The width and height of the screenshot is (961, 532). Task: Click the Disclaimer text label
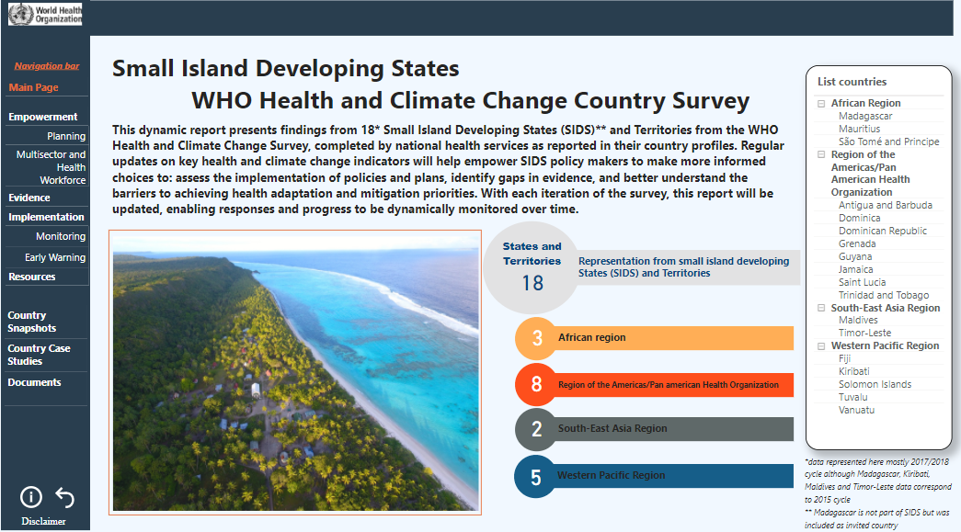click(x=43, y=522)
